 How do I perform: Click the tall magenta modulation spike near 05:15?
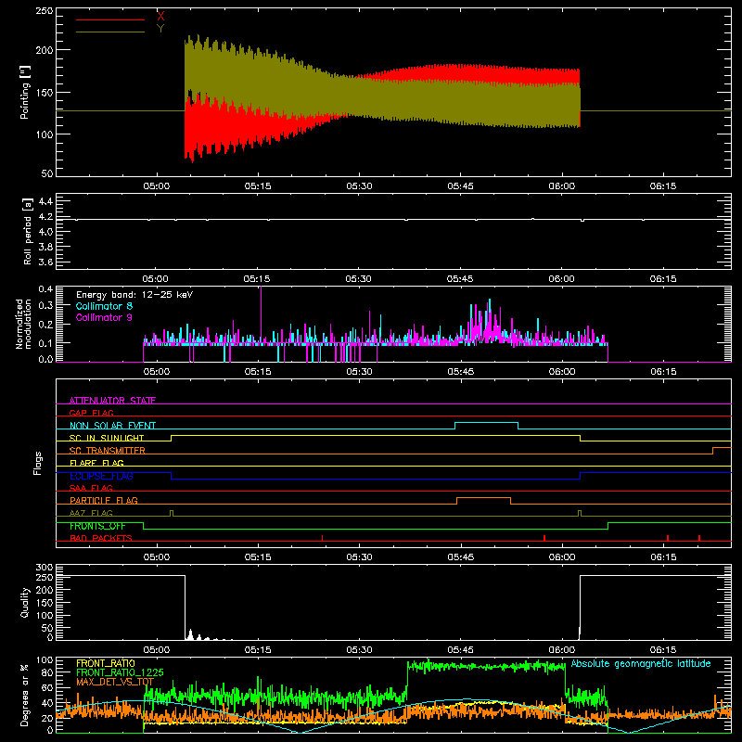point(262,314)
